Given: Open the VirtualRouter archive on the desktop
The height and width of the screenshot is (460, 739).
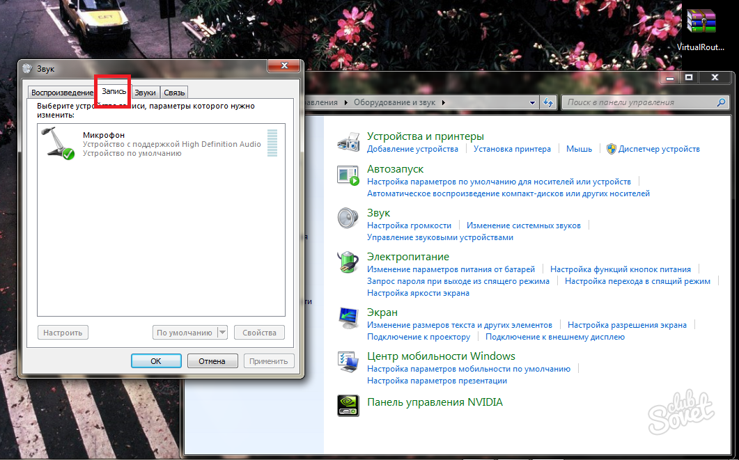Looking at the screenshot, I should [x=700, y=23].
